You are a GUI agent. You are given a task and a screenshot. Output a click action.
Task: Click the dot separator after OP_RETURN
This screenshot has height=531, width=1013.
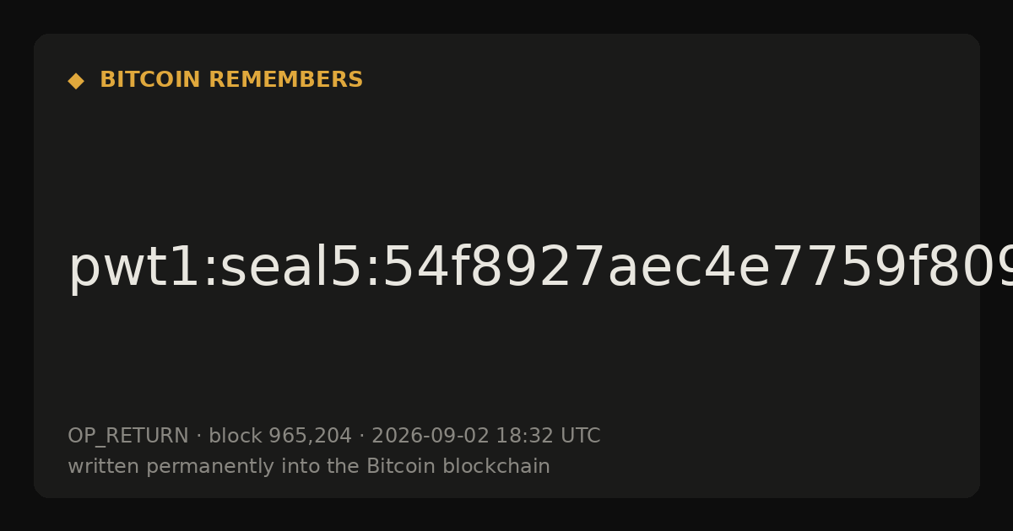point(199,437)
